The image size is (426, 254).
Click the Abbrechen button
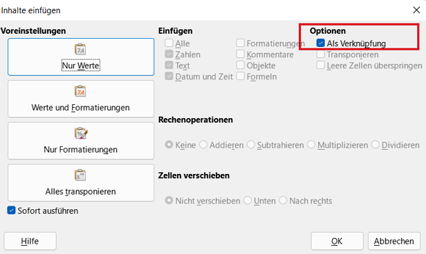click(394, 241)
